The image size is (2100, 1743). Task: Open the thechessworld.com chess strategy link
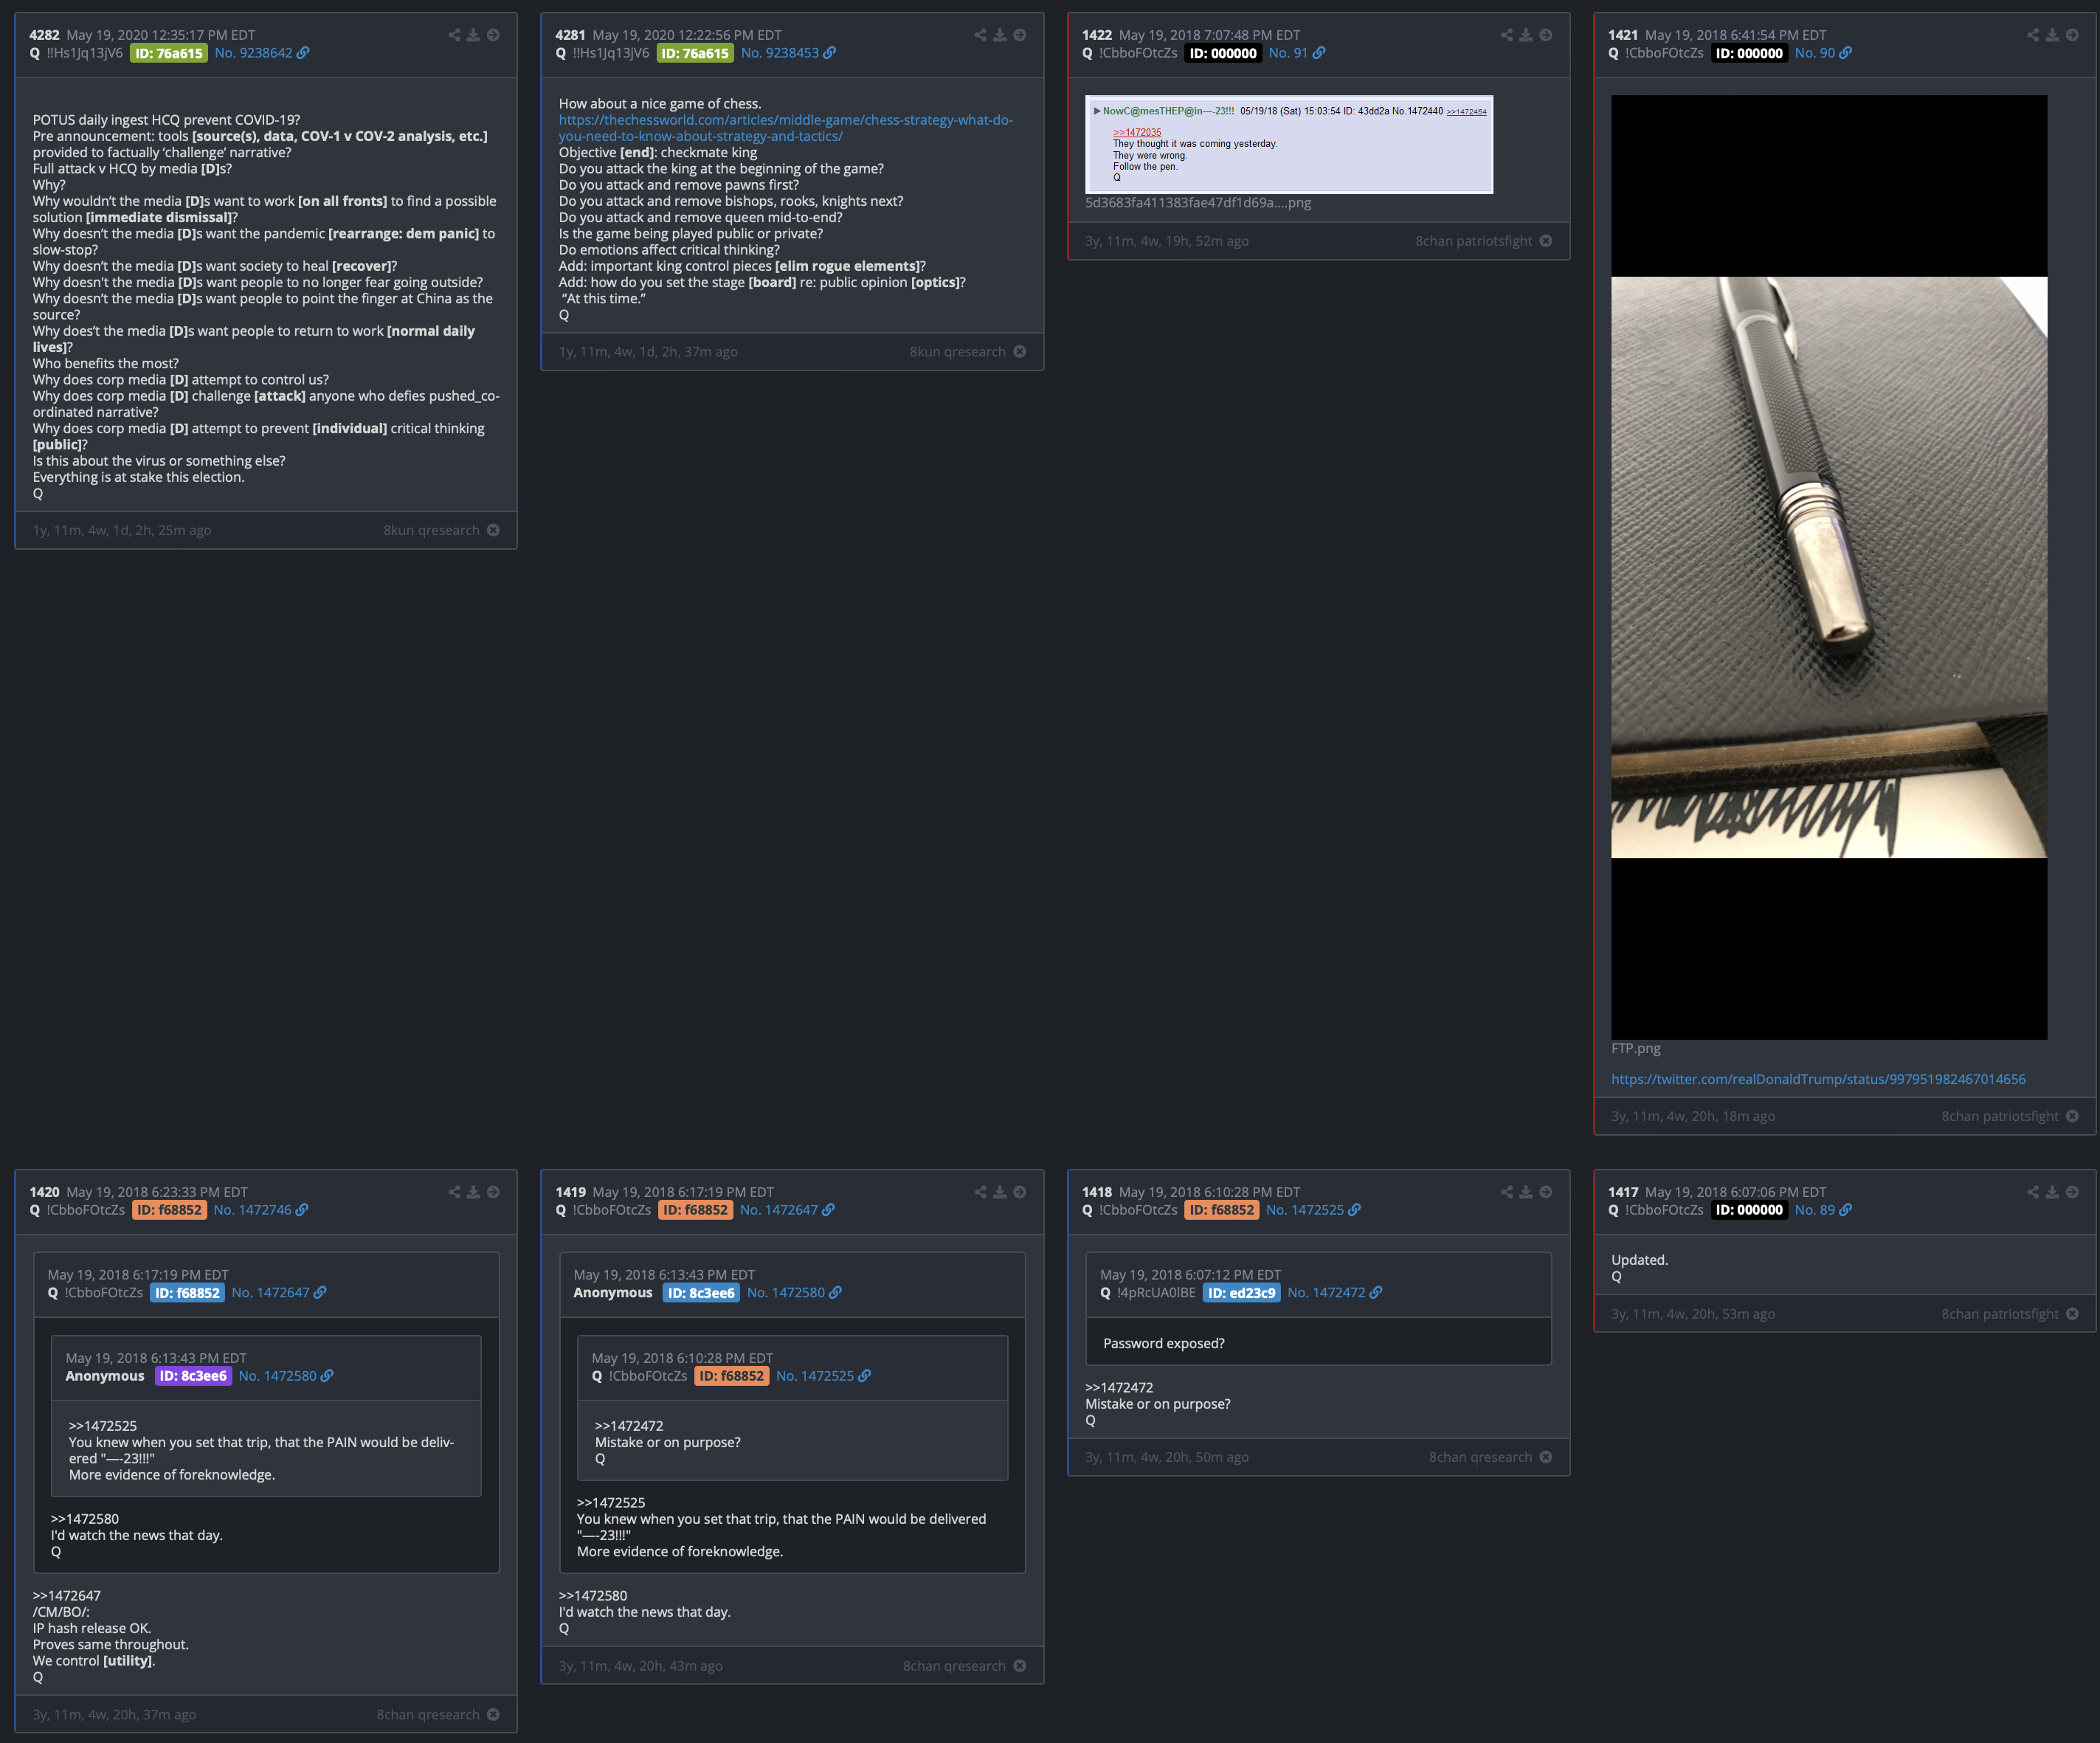(x=786, y=128)
